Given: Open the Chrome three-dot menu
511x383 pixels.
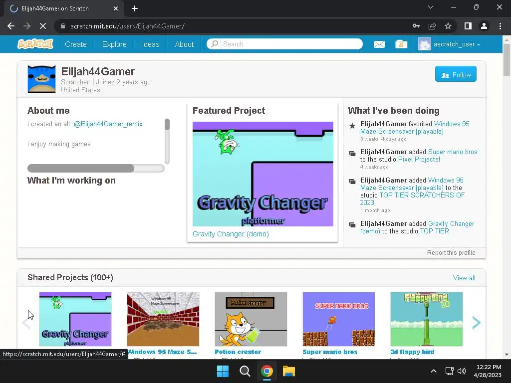Looking at the screenshot, I should [500, 26].
